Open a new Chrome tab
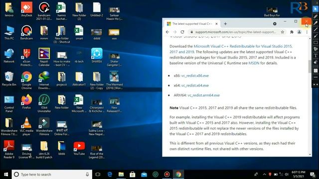319x179 pixels. 225,24
